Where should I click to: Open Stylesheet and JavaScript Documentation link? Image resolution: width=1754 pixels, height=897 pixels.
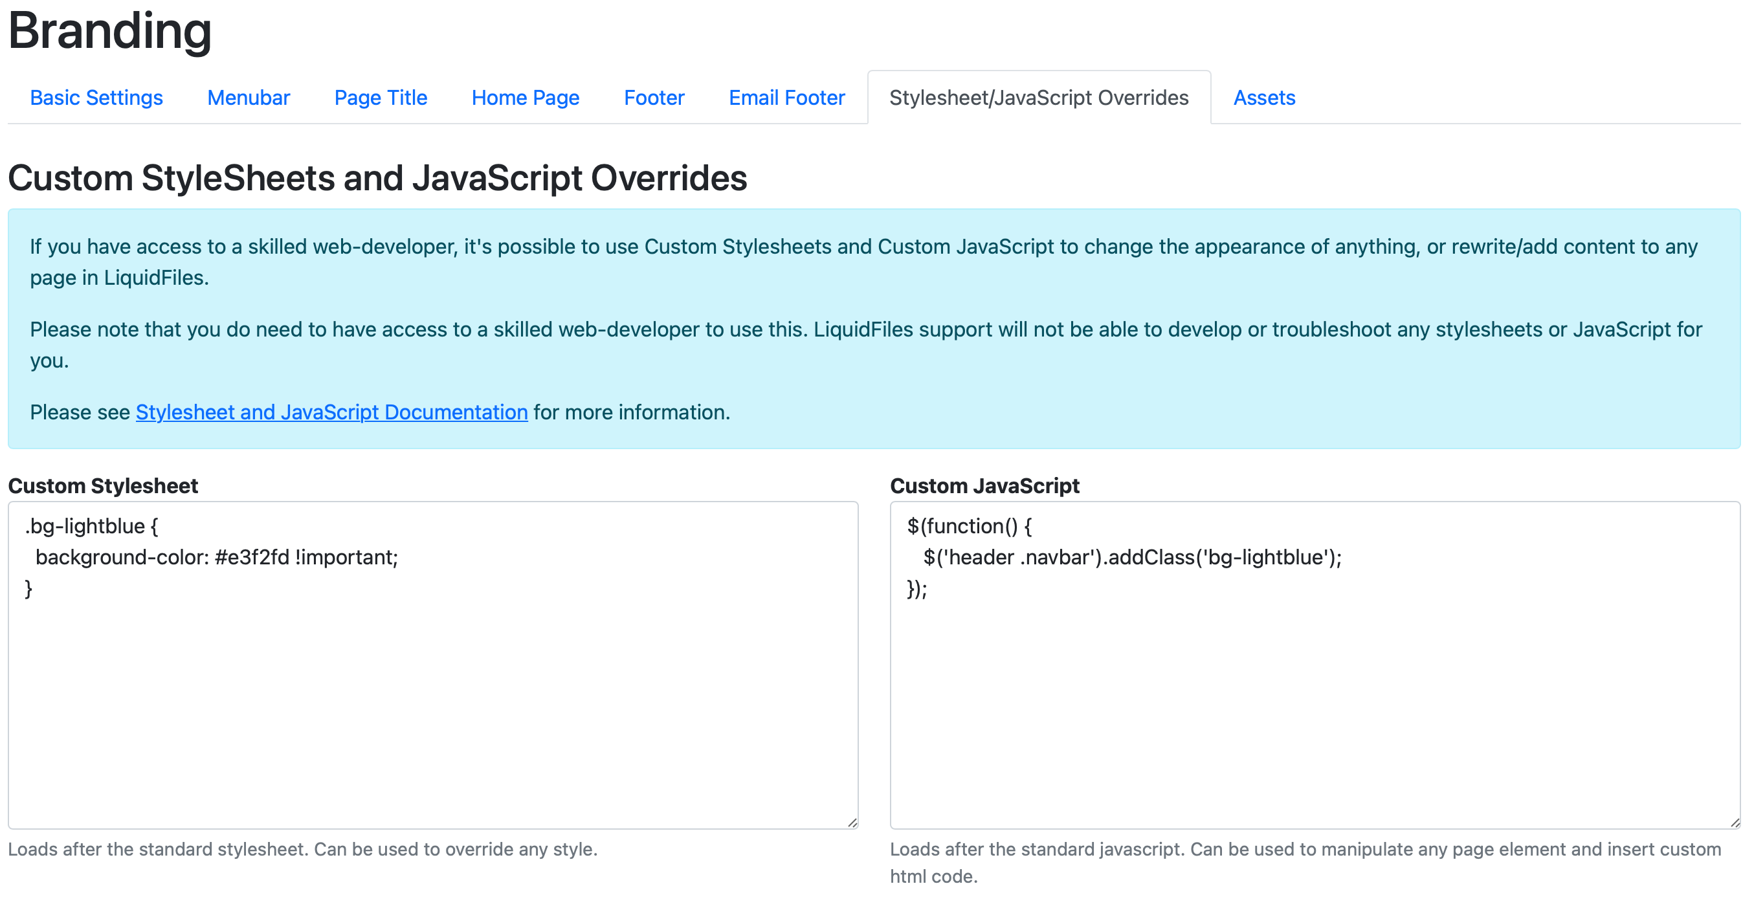point(331,412)
